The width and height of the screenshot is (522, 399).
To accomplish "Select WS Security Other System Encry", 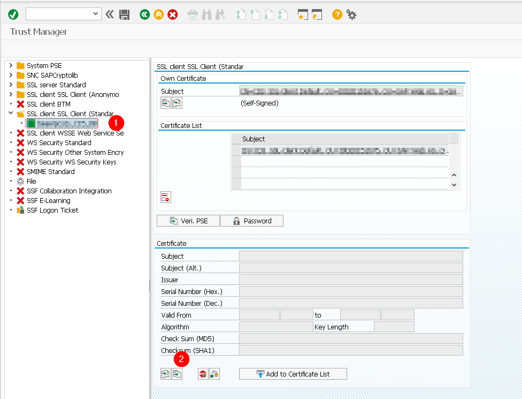I will click(x=75, y=153).
